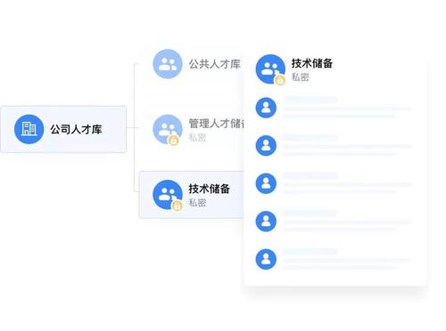Click the 私密 label in panel header
Viewport: 446px width, 331px height.
300,77
